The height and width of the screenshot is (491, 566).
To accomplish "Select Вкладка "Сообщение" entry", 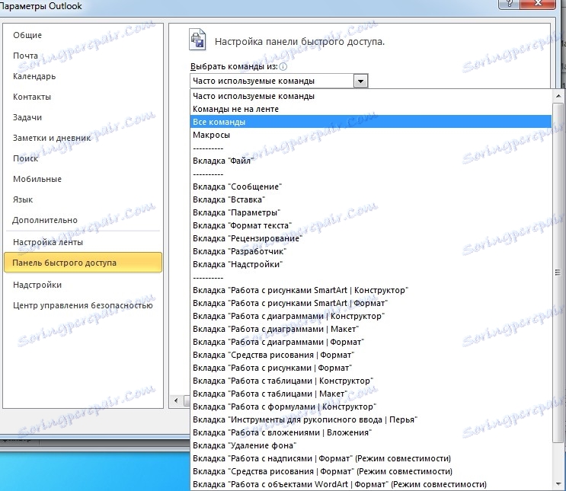I will point(371,187).
